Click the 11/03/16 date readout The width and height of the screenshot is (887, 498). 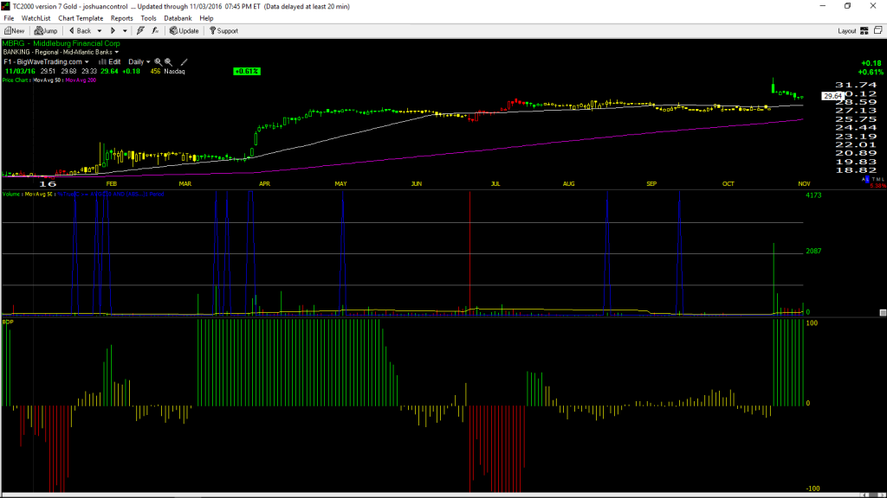(21, 72)
